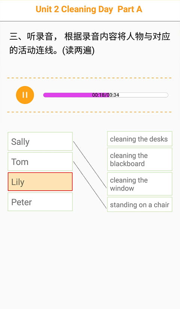Image resolution: width=180 pixels, height=309 pixels.
Task: Select the "standing on a chair" option
Action: coord(140,205)
